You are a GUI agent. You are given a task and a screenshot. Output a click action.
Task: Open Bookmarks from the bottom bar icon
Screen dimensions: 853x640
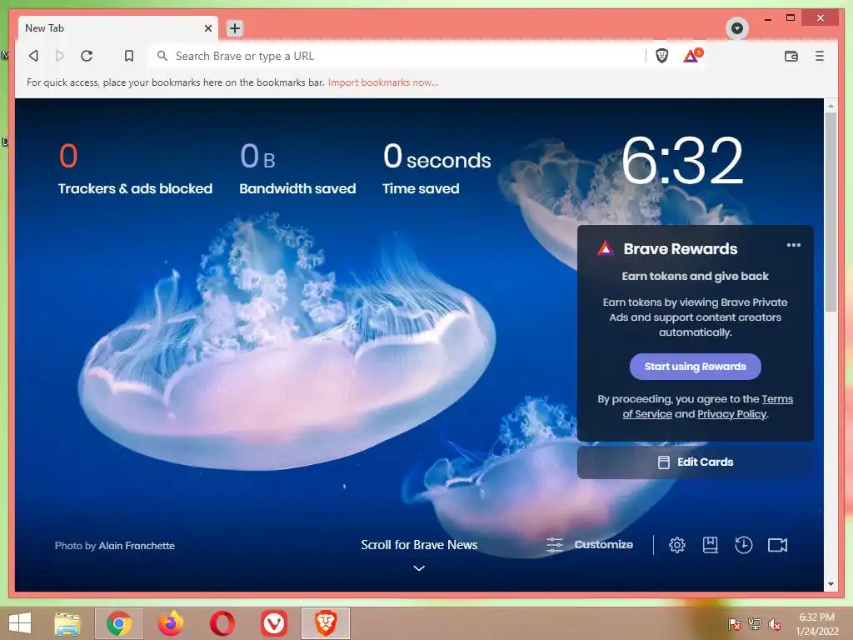tap(710, 545)
